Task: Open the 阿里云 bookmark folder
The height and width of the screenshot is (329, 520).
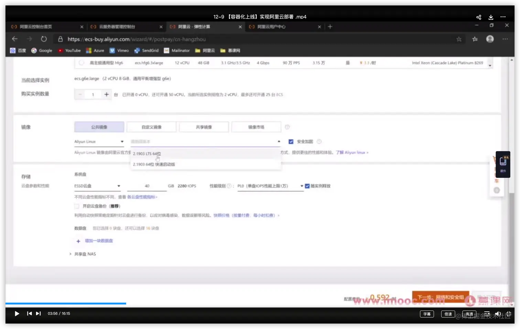Action: pyautogui.click(x=205, y=51)
